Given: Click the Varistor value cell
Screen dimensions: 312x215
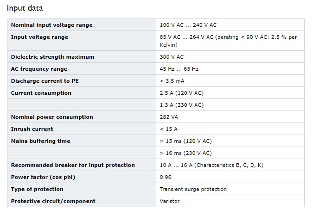Looking at the screenshot, I should [x=230, y=201].
